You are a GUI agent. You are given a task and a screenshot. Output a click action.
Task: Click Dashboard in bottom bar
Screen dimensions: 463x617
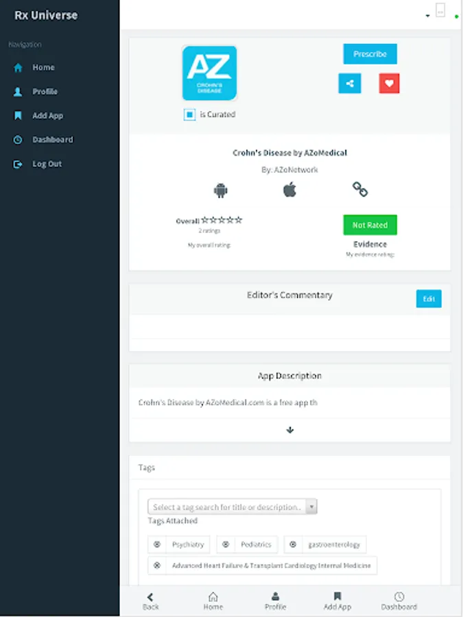pos(399,602)
